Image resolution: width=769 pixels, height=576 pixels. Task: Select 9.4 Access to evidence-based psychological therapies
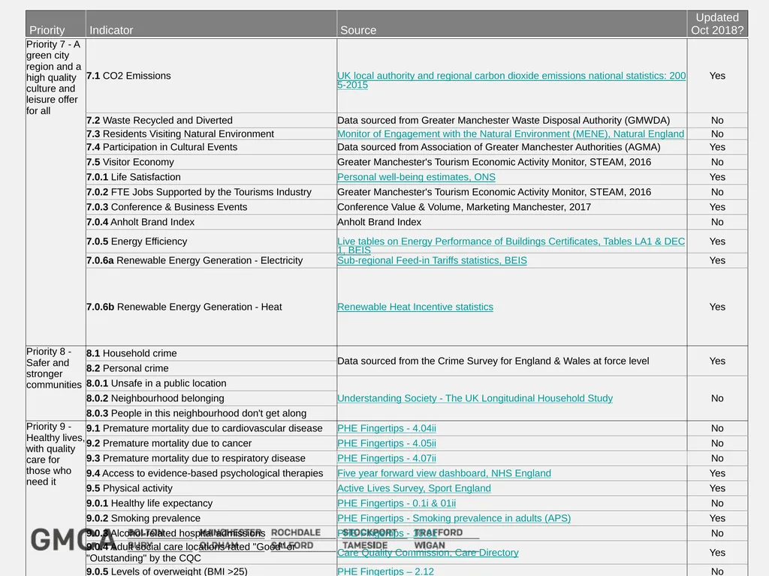point(211,473)
